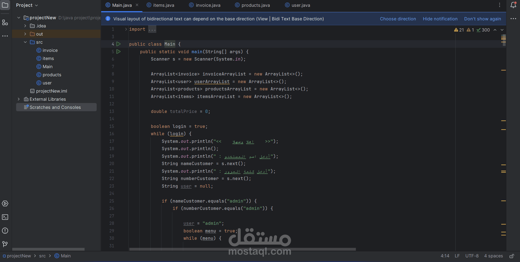Open the Problems tool window icon
Viewport: 520px width, 262px height.
click(x=5, y=231)
